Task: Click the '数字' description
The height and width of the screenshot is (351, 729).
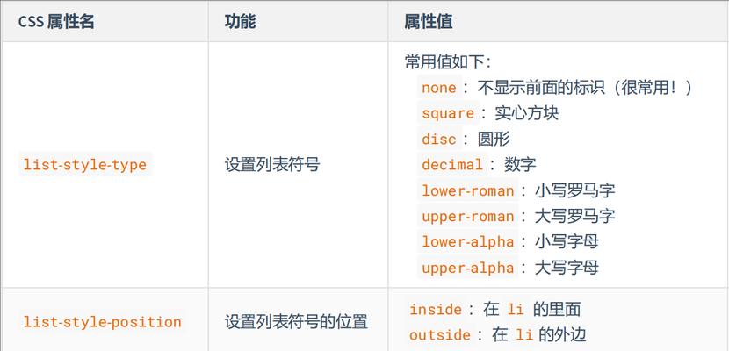Action: pyautogui.click(x=520, y=164)
